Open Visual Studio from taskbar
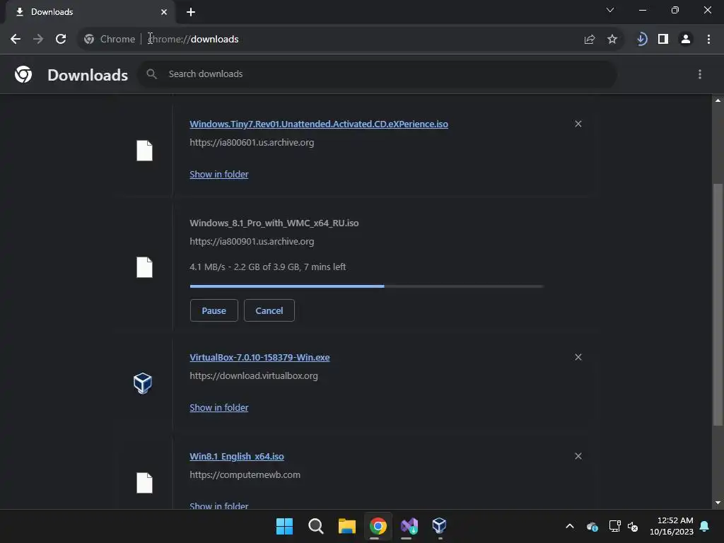The width and height of the screenshot is (724, 543). pyautogui.click(x=409, y=526)
